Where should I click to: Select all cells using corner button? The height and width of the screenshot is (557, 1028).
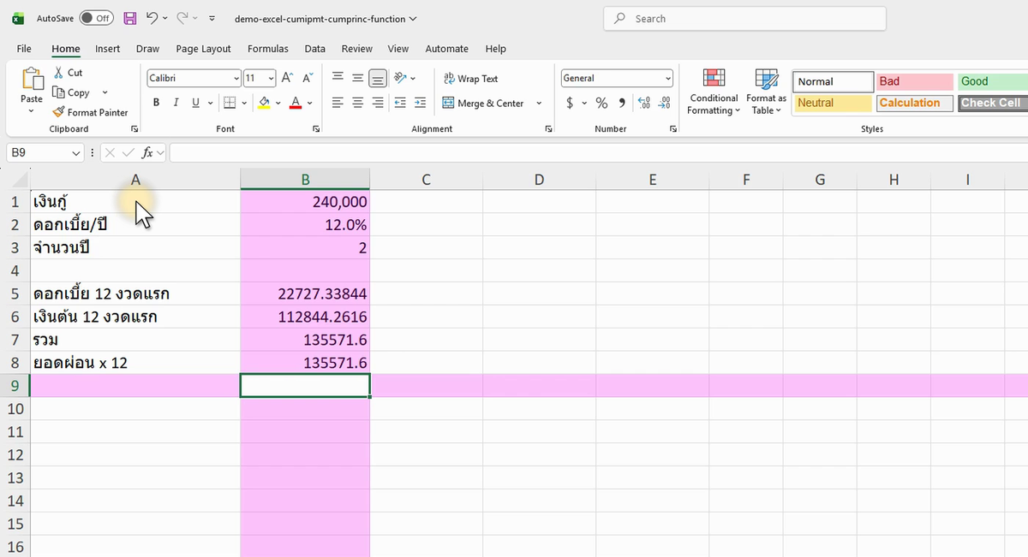17,179
